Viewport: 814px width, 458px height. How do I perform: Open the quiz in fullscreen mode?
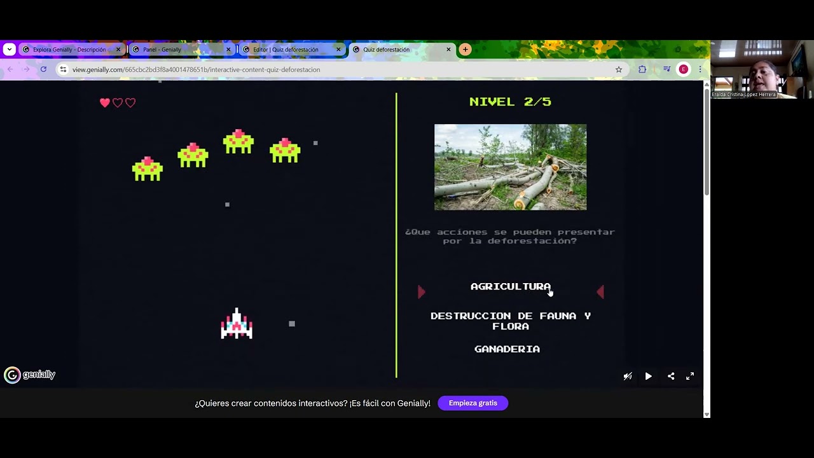[x=690, y=377]
